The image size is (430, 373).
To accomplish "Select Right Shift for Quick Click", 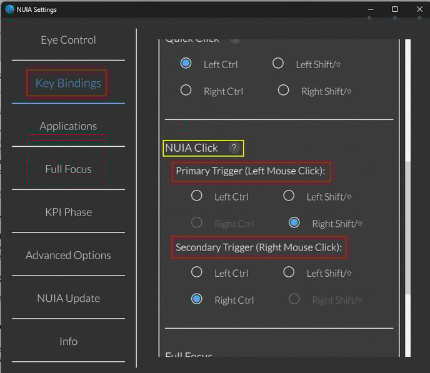I will click(x=283, y=90).
